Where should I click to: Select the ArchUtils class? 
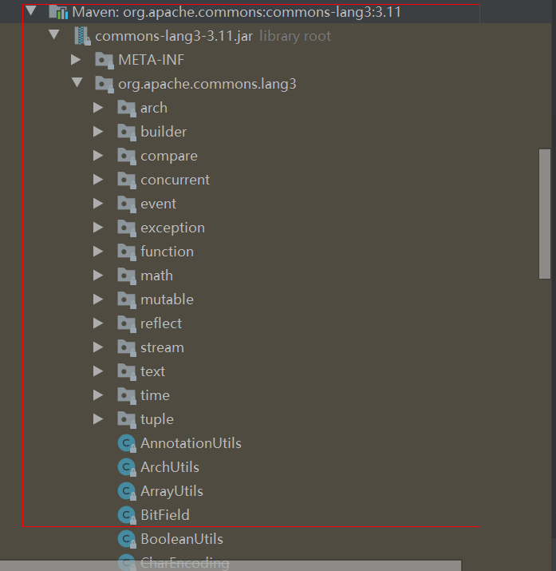click(x=170, y=467)
